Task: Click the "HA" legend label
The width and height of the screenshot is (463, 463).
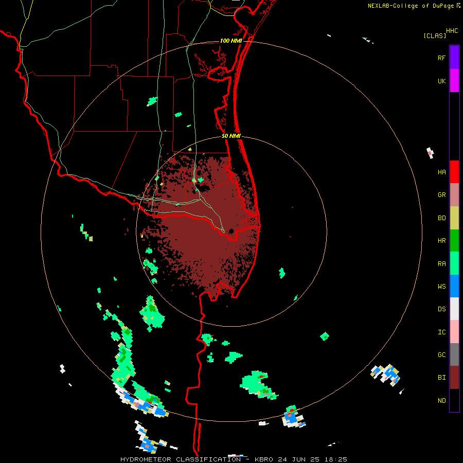Action: pos(441,172)
